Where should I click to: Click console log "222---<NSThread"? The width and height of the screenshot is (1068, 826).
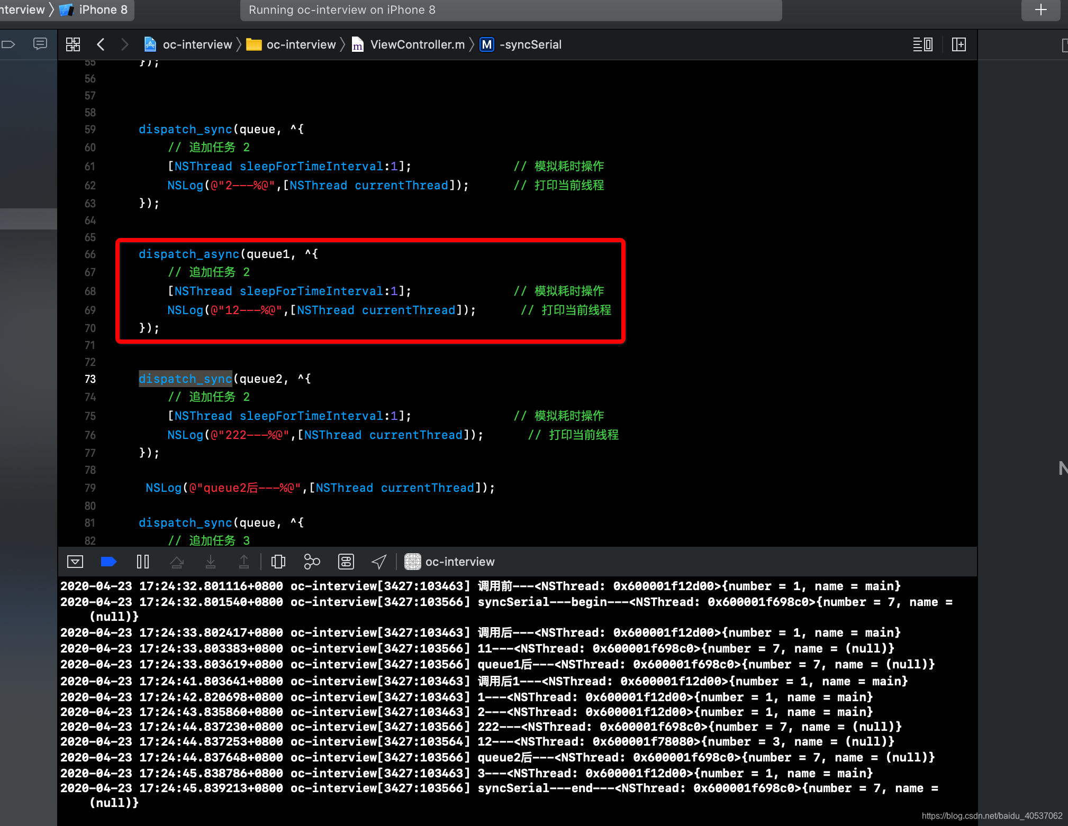click(481, 727)
